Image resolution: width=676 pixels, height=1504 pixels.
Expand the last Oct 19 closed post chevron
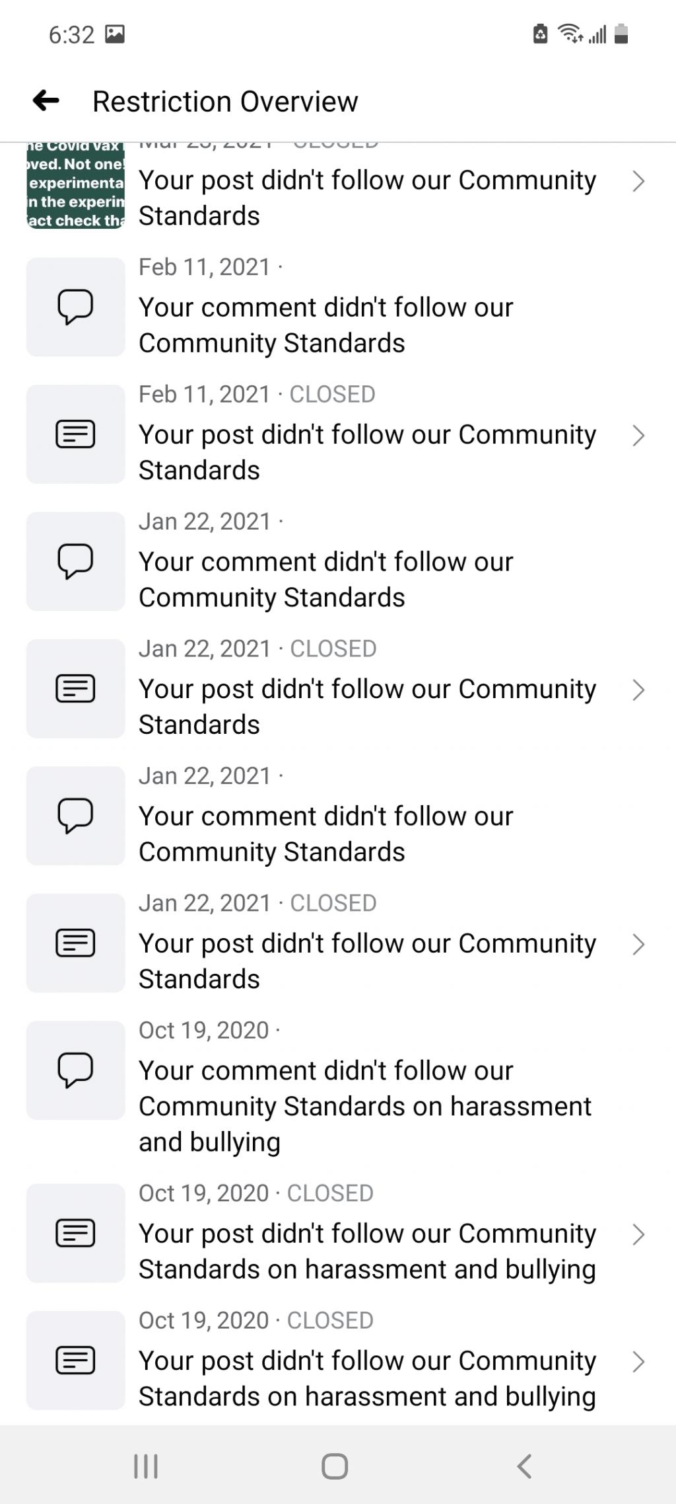638,1362
